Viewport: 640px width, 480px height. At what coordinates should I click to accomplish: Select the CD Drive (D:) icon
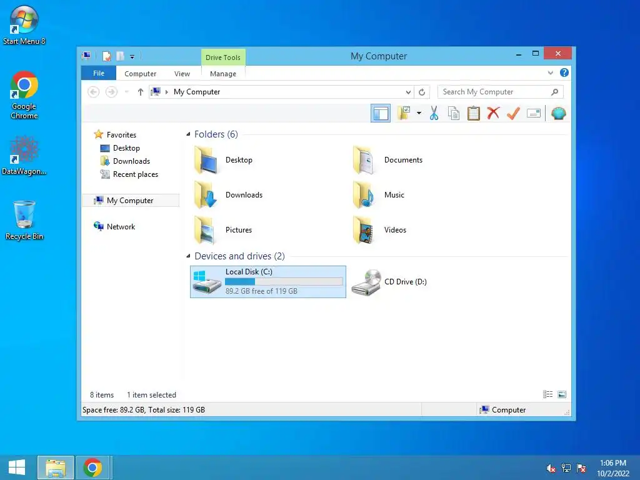(366, 282)
